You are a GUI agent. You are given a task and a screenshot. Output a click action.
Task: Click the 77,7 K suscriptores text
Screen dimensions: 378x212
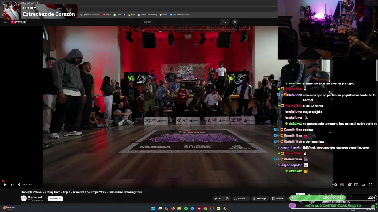[36, 200]
